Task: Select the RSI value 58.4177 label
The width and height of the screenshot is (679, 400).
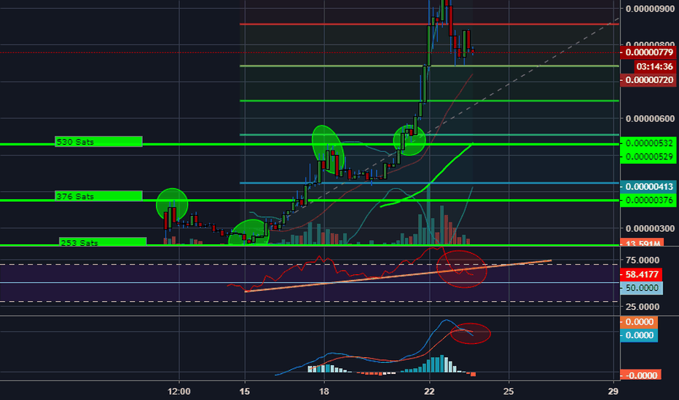Action: (x=642, y=274)
